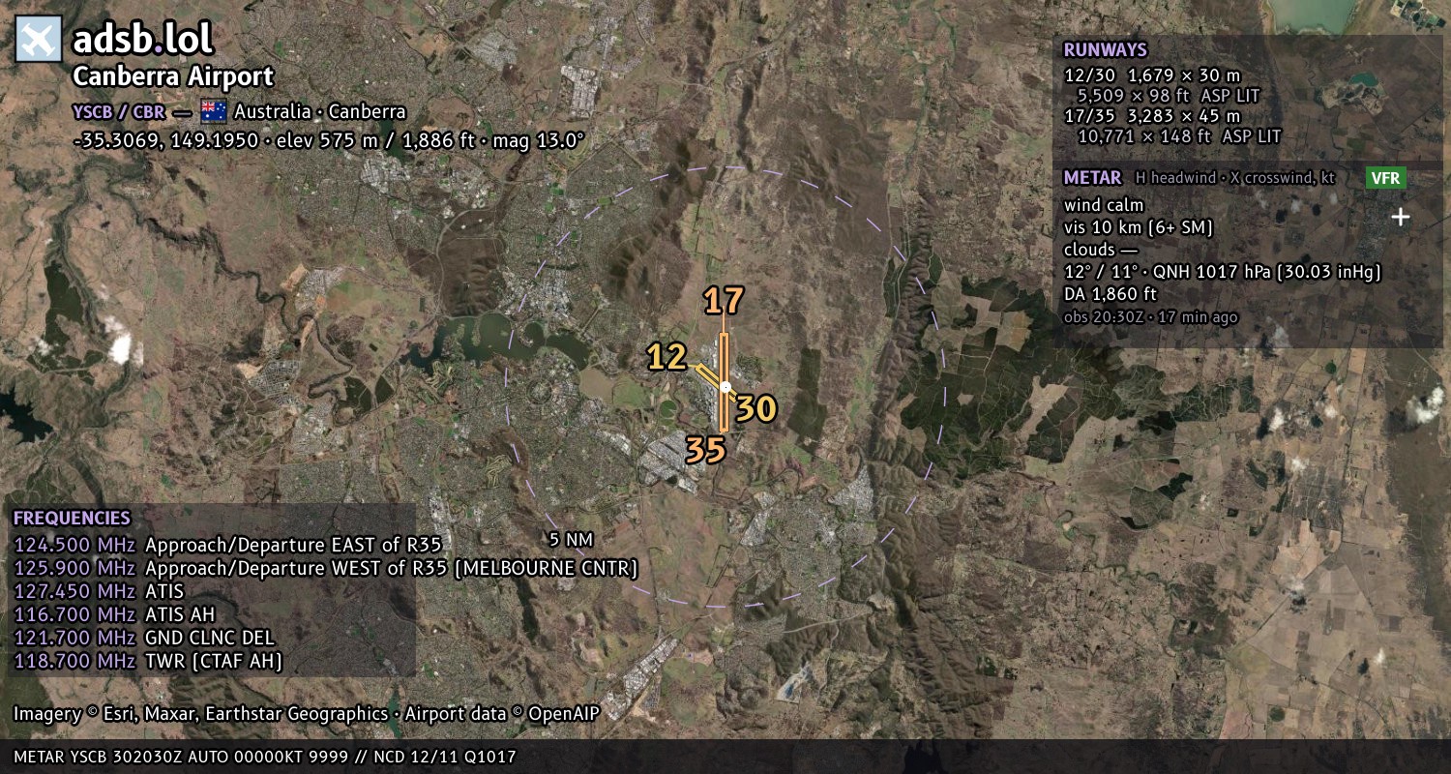Click the runway 35 label
This screenshot has width=1451, height=774.
(705, 450)
